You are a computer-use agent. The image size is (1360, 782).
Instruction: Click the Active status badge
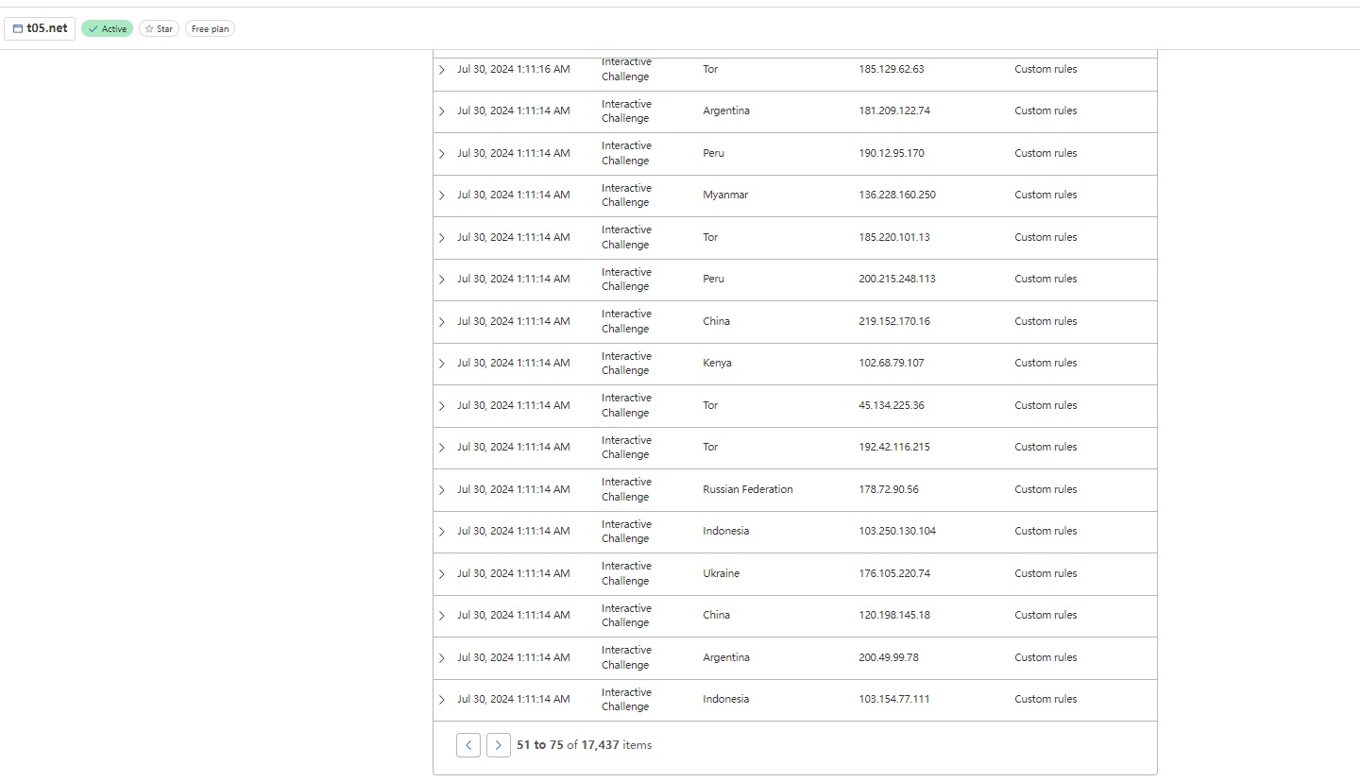click(107, 29)
